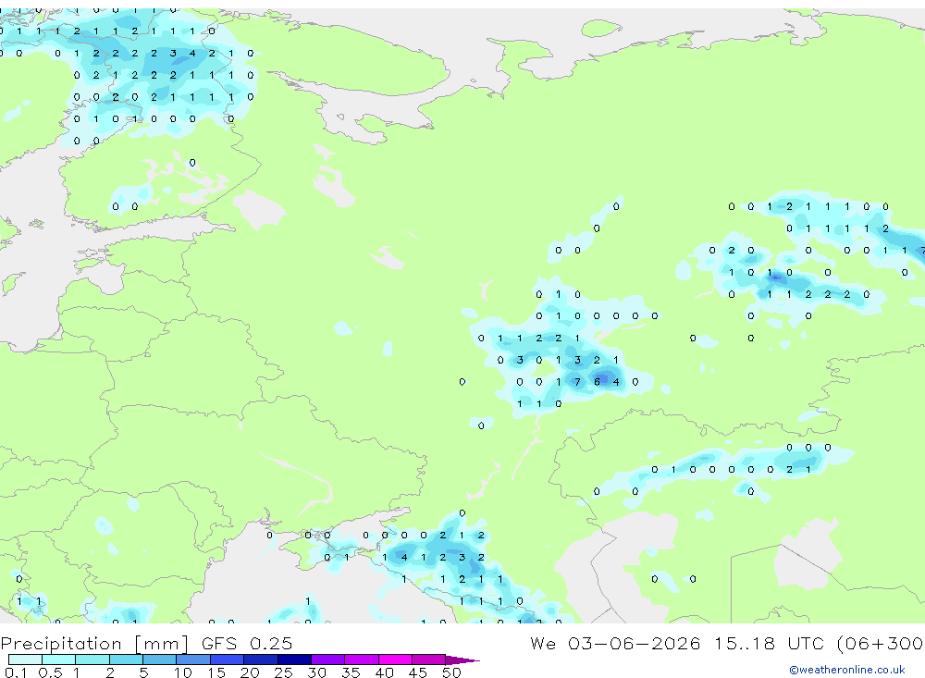This screenshot has height=678, width=925.
Task: Click the 'Precipitation [mm]' title text
Action: coord(94,644)
